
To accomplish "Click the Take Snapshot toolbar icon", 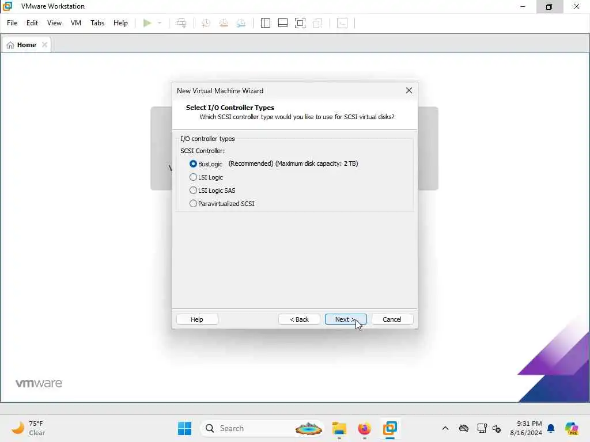I will pos(206,23).
